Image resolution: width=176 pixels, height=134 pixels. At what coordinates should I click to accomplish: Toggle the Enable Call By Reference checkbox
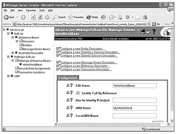coord(78,93)
